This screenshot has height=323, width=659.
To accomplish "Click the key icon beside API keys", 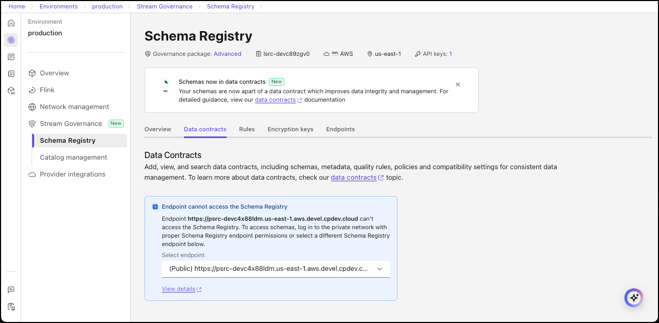I will tap(419, 53).
